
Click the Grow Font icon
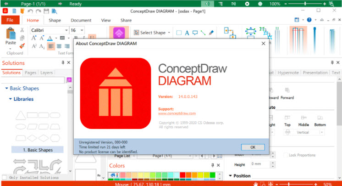pyautogui.click(x=33, y=38)
